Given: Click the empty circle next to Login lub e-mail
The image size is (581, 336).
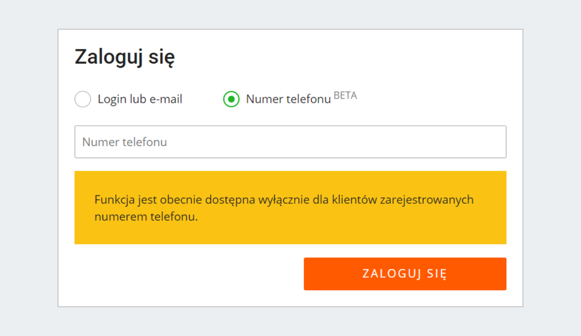Looking at the screenshot, I should 83,99.
